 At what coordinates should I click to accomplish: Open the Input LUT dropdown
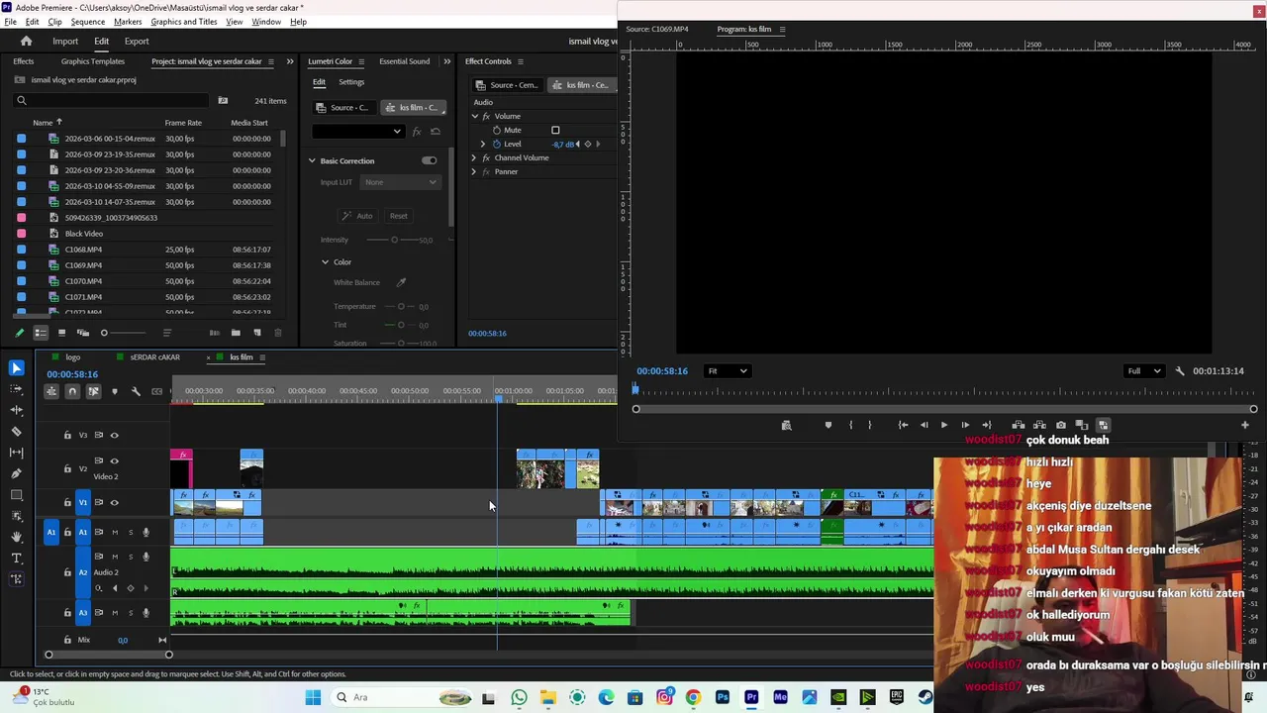[400, 182]
